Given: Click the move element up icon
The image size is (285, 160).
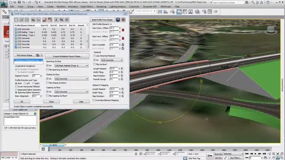Looking at the screenshot, I should click(x=45, y=20).
